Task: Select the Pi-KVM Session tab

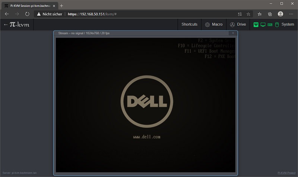Action: [30, 6]
